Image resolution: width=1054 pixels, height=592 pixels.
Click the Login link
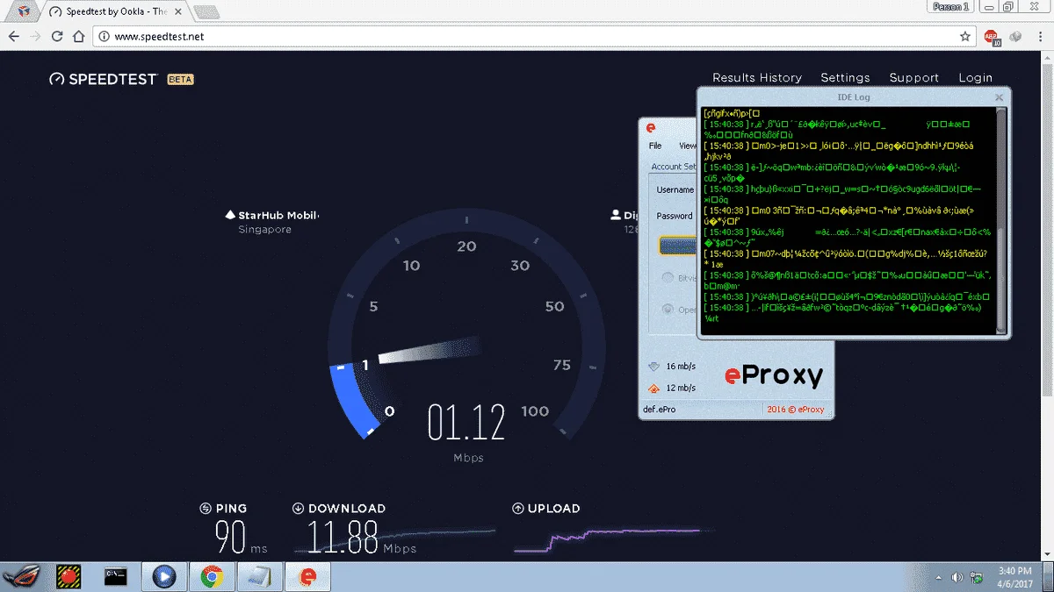976,78
